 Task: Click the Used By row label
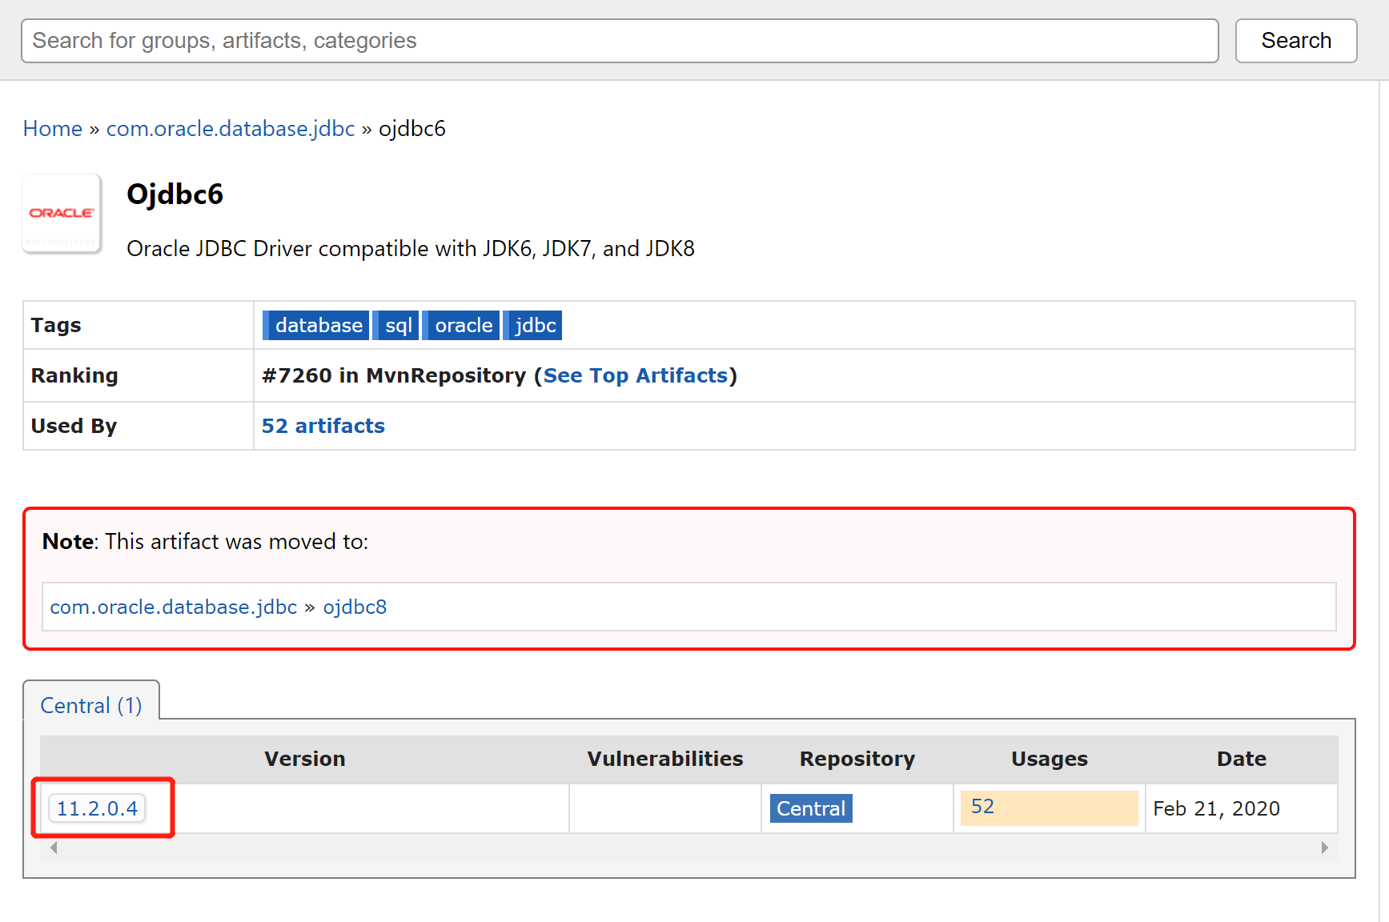74,427
